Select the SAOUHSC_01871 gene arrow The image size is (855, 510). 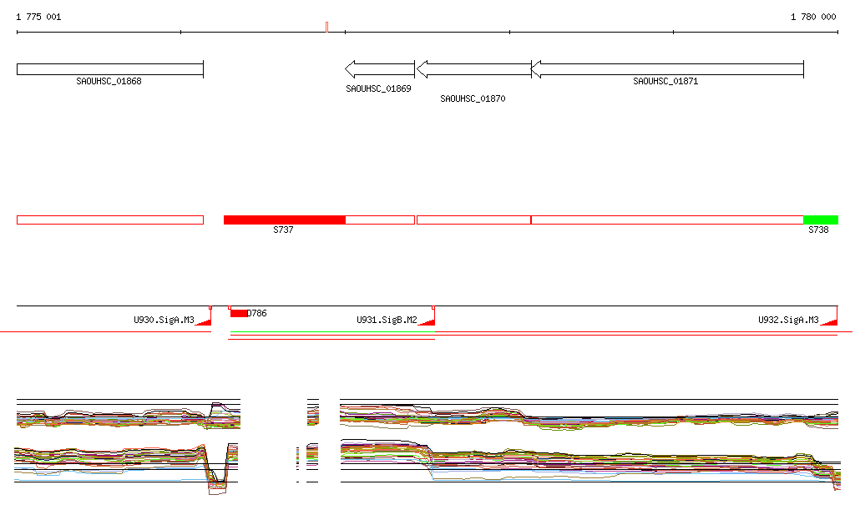667,69
